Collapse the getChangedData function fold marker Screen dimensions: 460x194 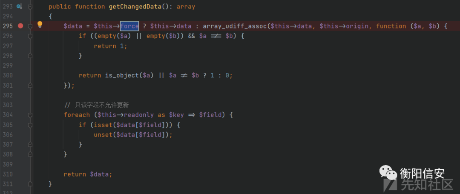point(30,6)
